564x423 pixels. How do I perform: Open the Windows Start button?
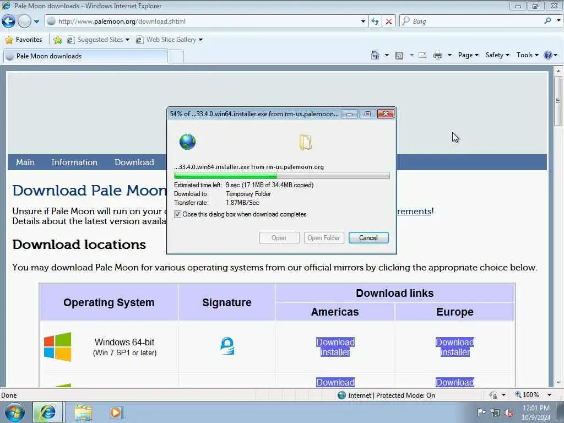coord(14,412)
